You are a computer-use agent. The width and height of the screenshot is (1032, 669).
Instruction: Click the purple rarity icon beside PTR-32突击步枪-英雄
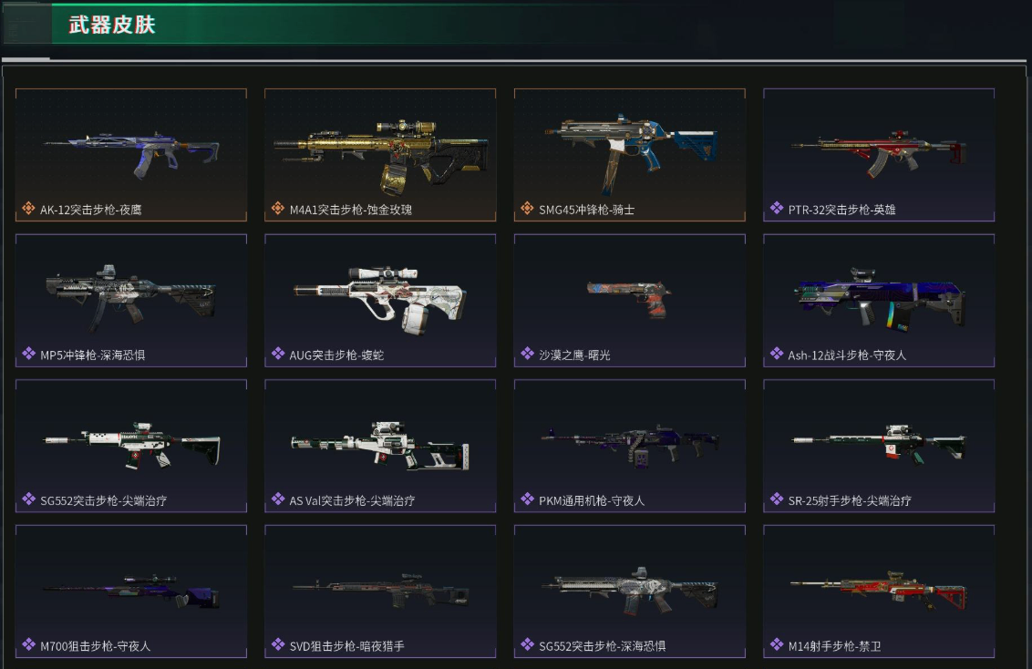pyautogui.click(x=777, y=209)
